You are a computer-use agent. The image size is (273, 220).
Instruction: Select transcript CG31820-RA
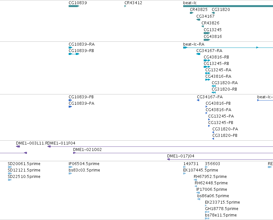click(x=225, y=83)
